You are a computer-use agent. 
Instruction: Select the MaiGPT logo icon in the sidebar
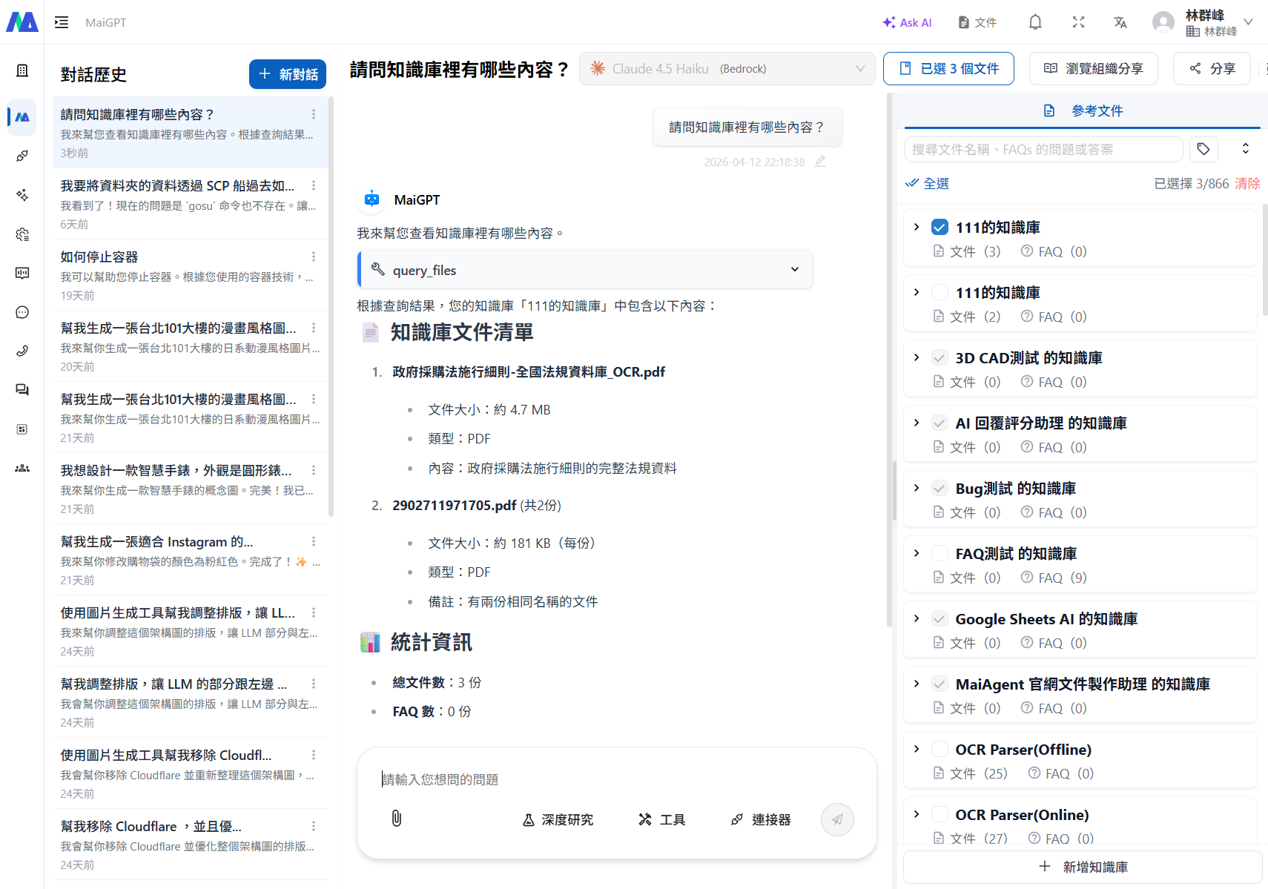click(x=22, y=117)
